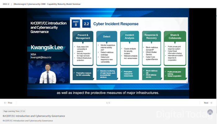The width and height of the screenshot is (217, 124).
Task: Click the PART II badge on slide
Action: [76, 23]
